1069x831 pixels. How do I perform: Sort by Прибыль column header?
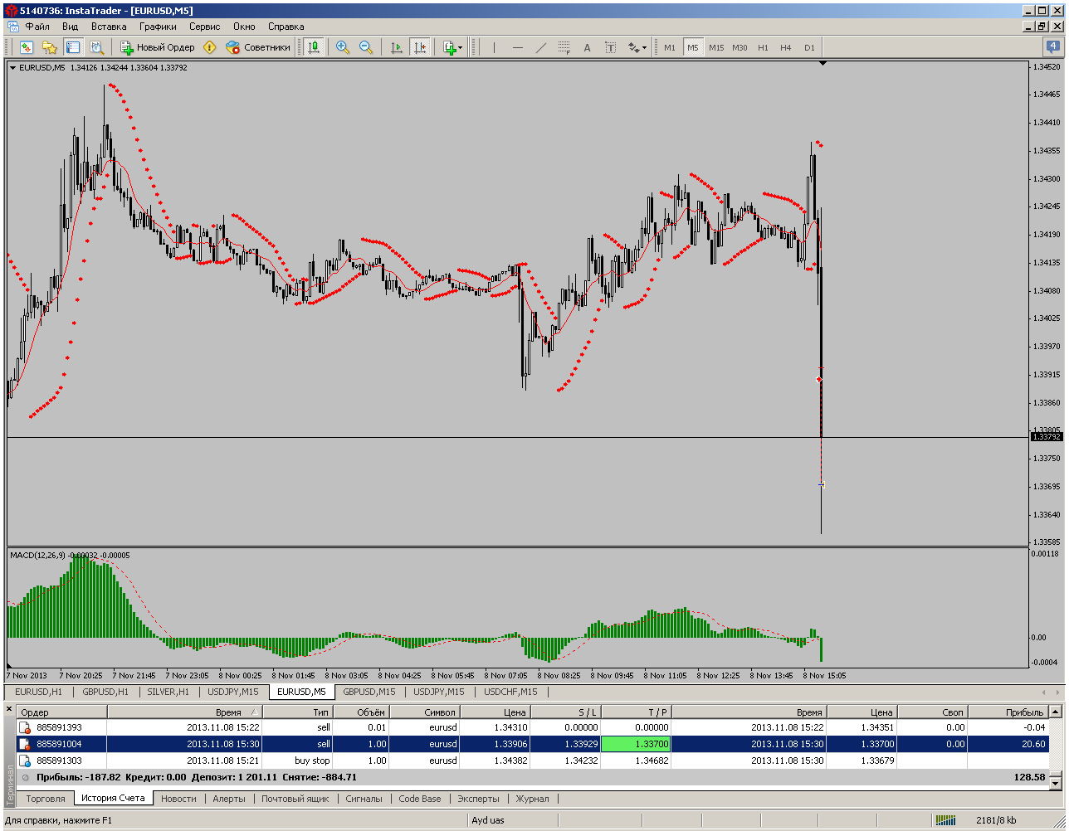[1008, 712]
